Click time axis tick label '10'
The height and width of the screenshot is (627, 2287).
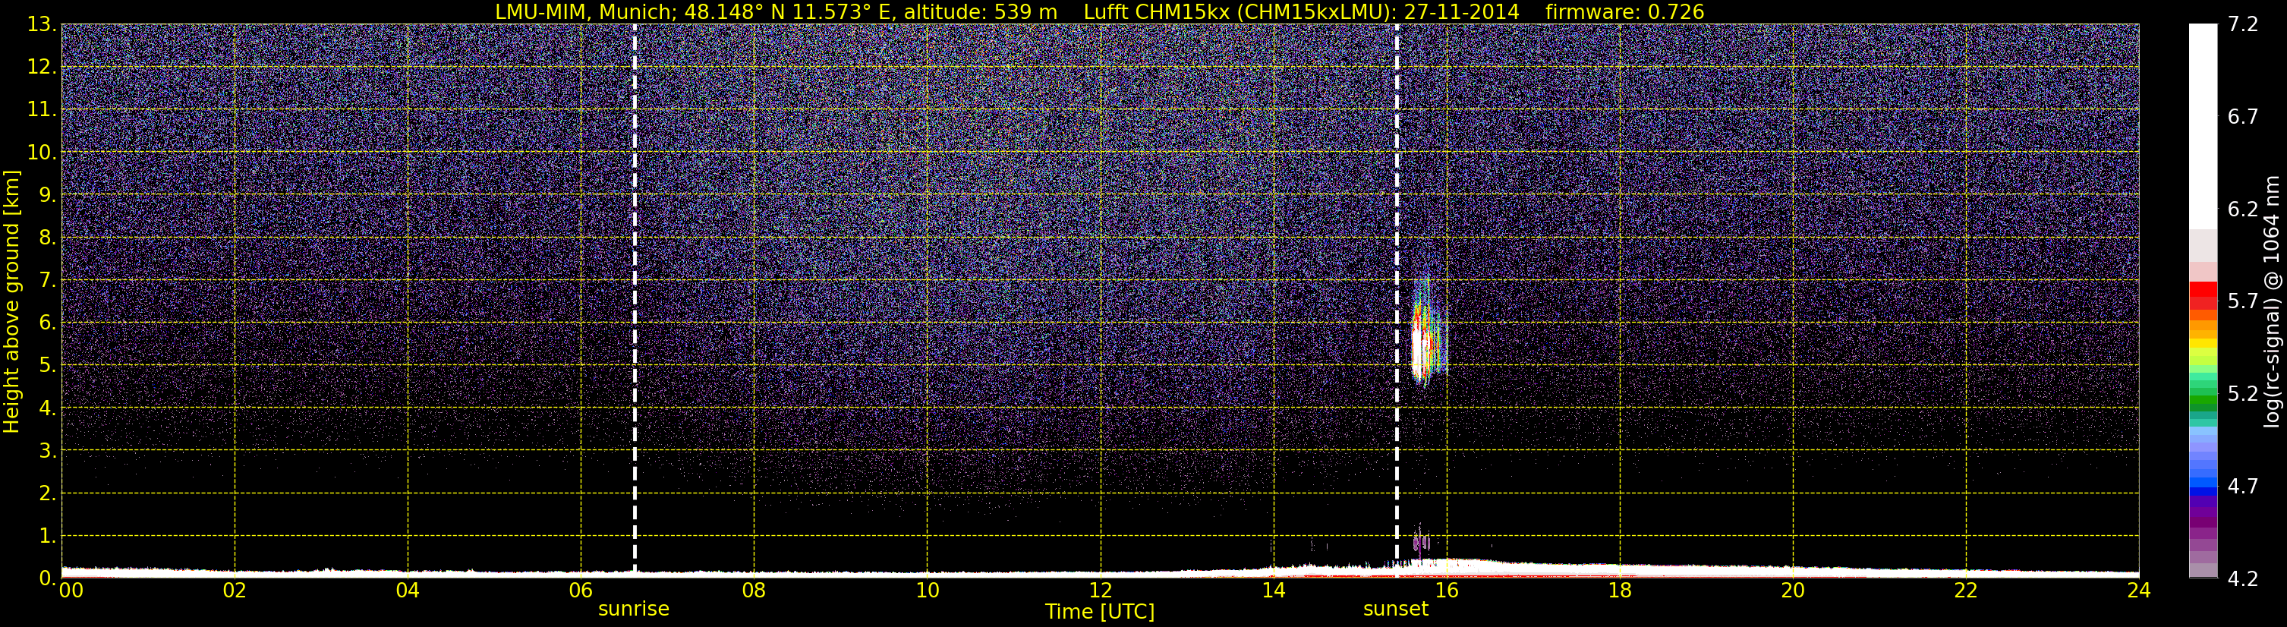927,591
